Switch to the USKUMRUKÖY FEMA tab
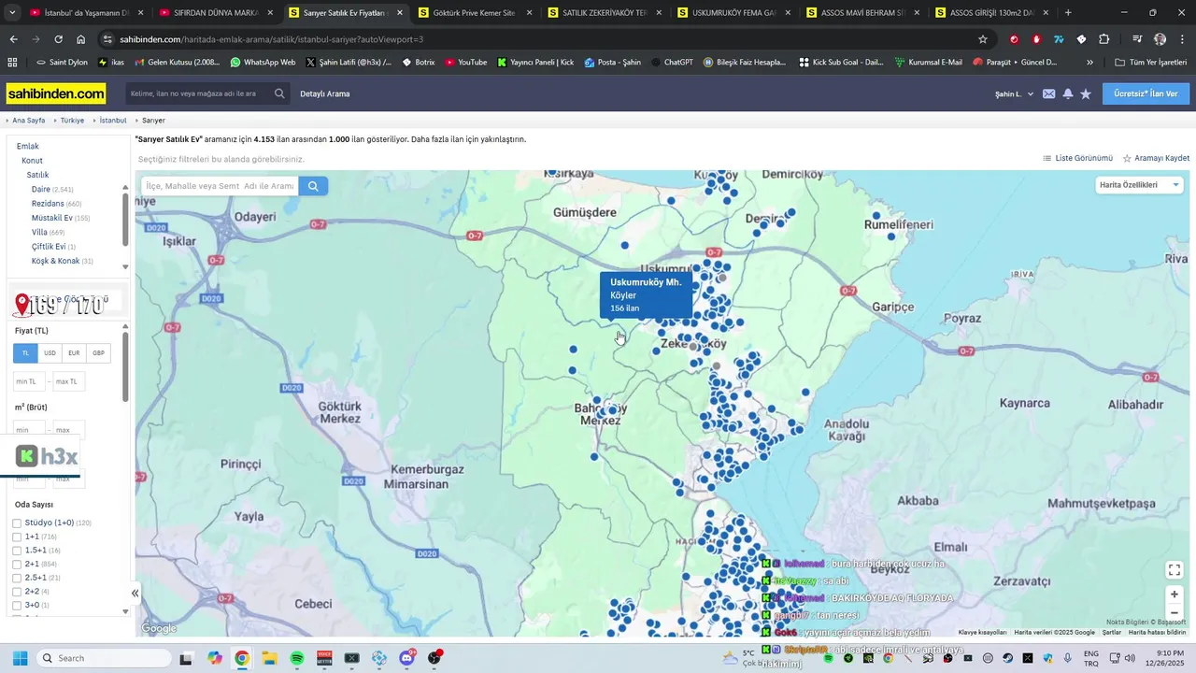The height and width of the screenshot is (673, 1196). tap(733, 12)
